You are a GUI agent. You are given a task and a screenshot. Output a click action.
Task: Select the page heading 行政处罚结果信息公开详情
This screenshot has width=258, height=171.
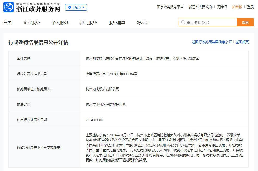[x=38, y=42]
